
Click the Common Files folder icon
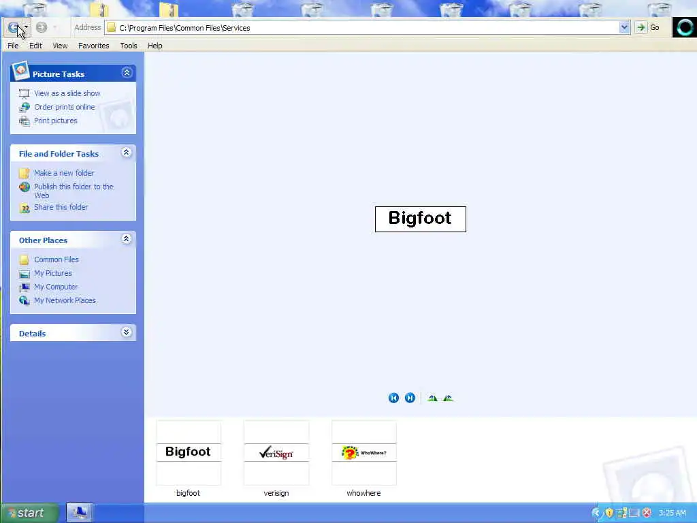(24, 259)
